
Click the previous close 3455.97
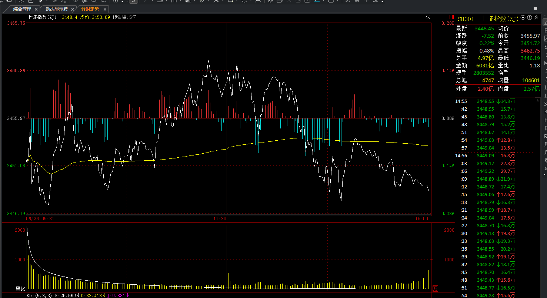pos(530,36)
